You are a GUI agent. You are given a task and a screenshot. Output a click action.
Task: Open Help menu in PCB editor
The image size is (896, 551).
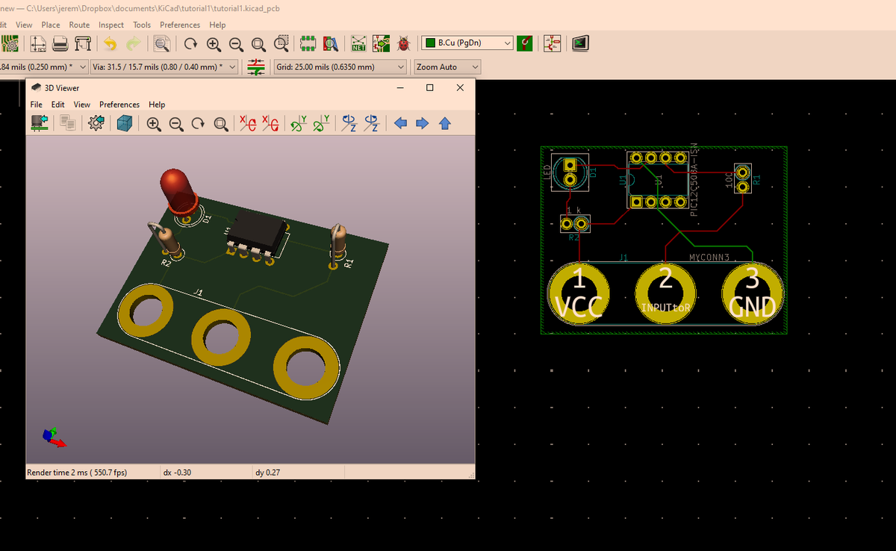[x=217, y=25]
